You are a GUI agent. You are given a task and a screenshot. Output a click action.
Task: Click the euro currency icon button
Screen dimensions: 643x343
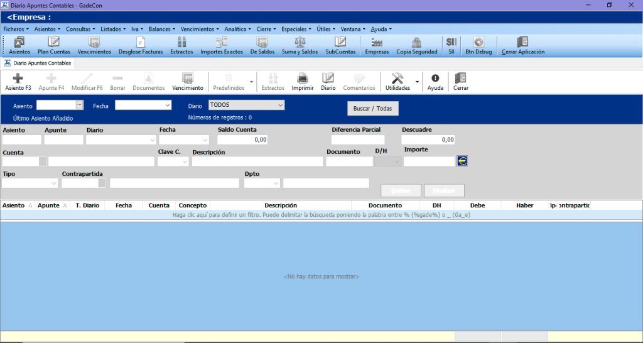point(462,161)
